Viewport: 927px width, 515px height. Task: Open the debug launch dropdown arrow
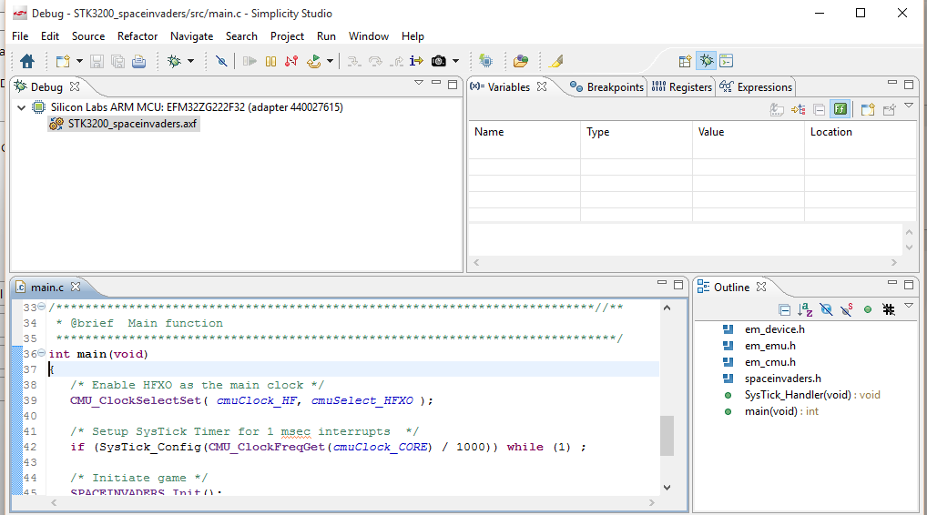coord(190,61)
